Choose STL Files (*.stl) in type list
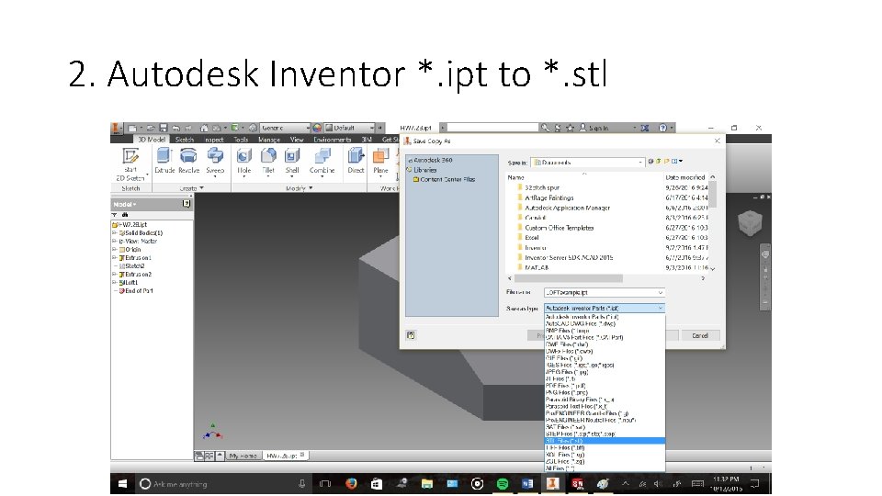Viewport: 882px width, 496px height. [605, 441]
